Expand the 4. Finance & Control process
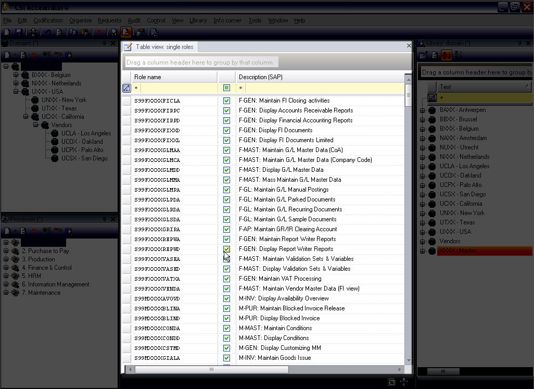This screenshot has width=534, height=389. point(6,267)
